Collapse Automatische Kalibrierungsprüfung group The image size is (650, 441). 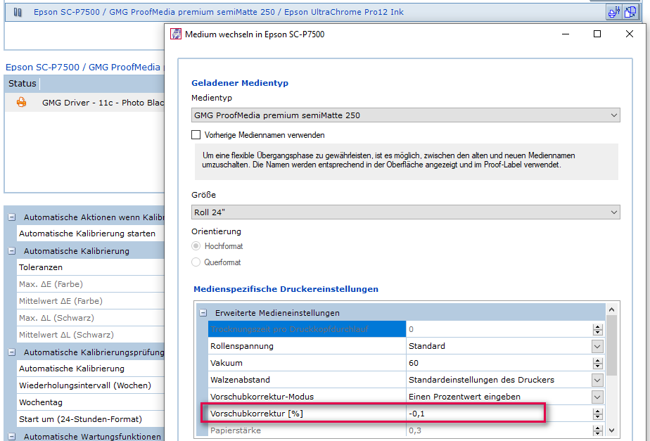coord(12,352)
